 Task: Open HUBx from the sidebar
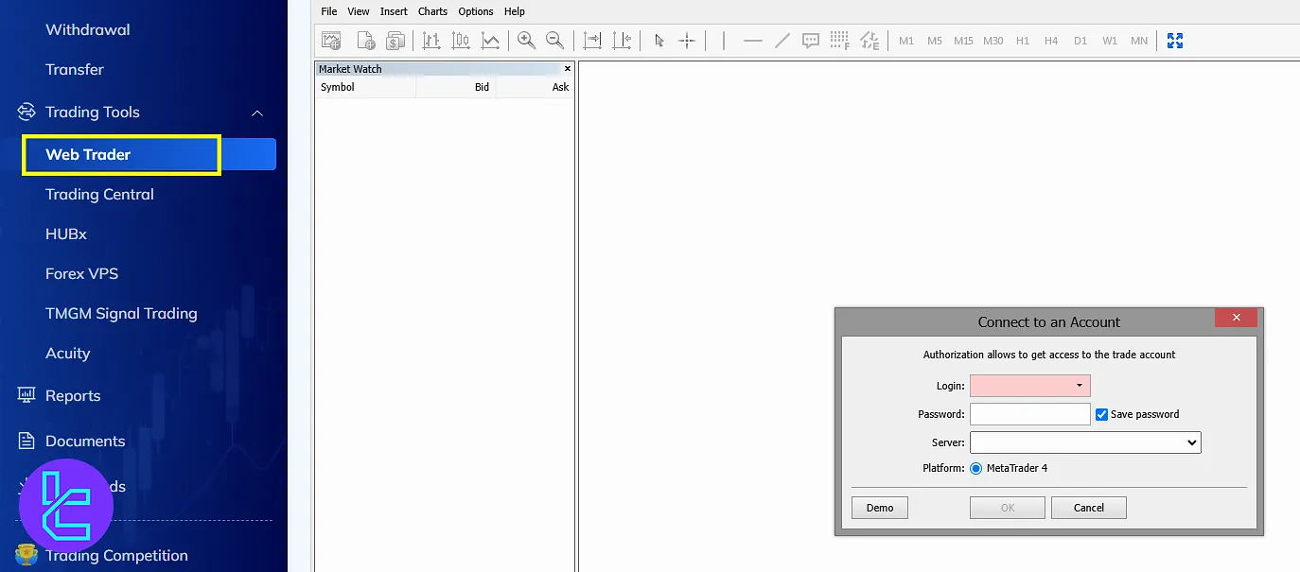coord(66,234)
